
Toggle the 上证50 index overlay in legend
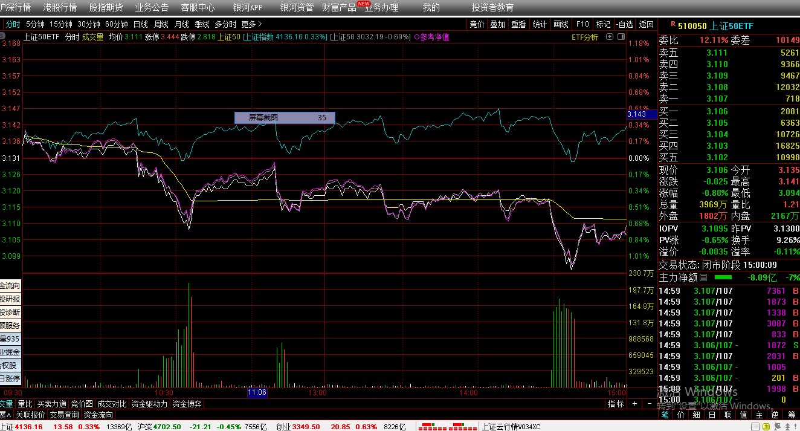[x=370, y=37]
